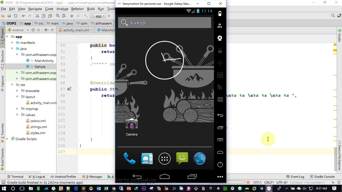Open Genymotion ID identifiers widget

pos(220,75)
